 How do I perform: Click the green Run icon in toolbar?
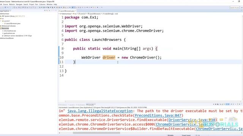[x=44, y=7]
